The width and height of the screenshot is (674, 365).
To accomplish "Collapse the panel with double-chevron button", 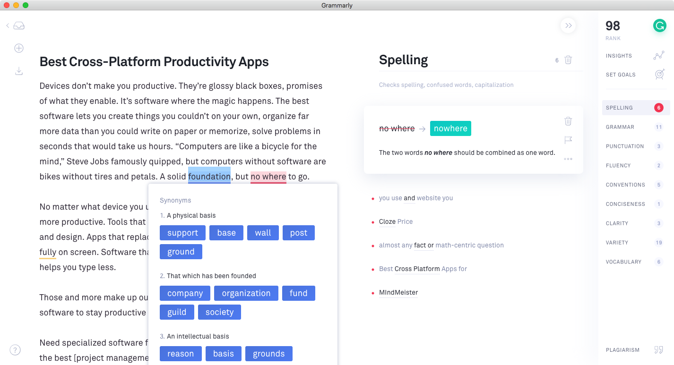I will coord(568,25).
